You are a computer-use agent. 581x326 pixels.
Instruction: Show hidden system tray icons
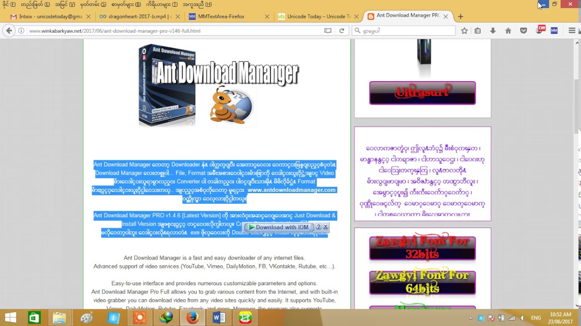[470, 318]
